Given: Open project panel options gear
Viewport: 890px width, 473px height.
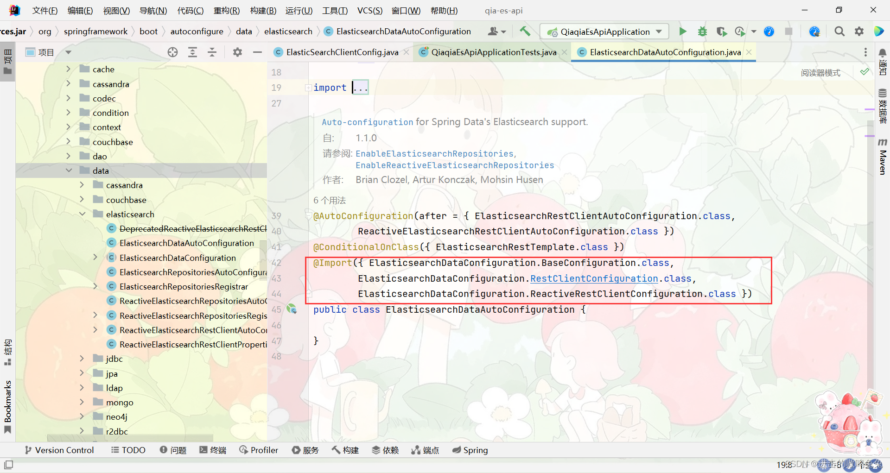Looking at the screenshot, I should point(237,52).
